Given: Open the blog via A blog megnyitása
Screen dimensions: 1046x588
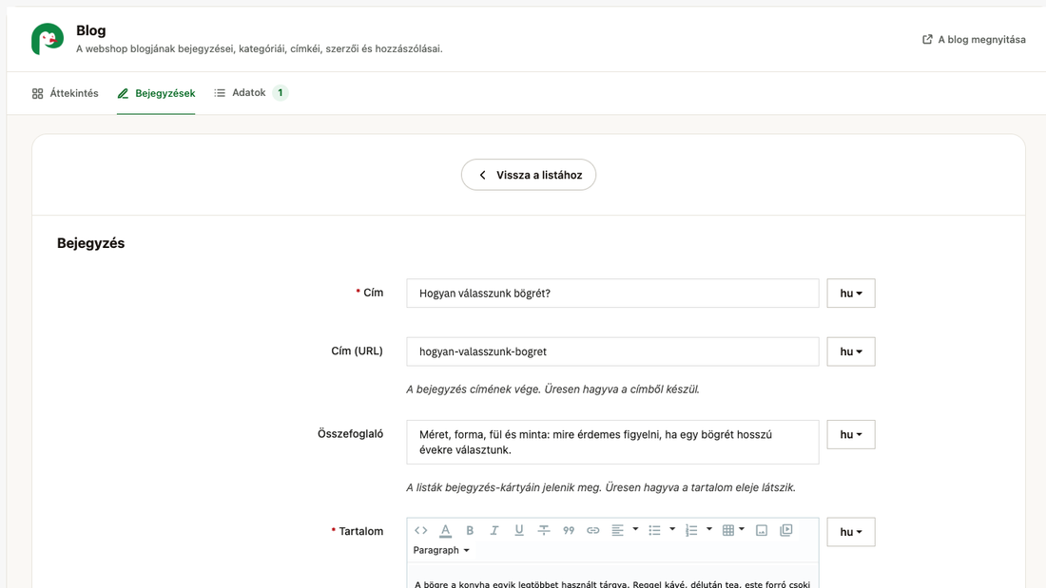Looking at the screenshot, I should click(x=974, y=39).
